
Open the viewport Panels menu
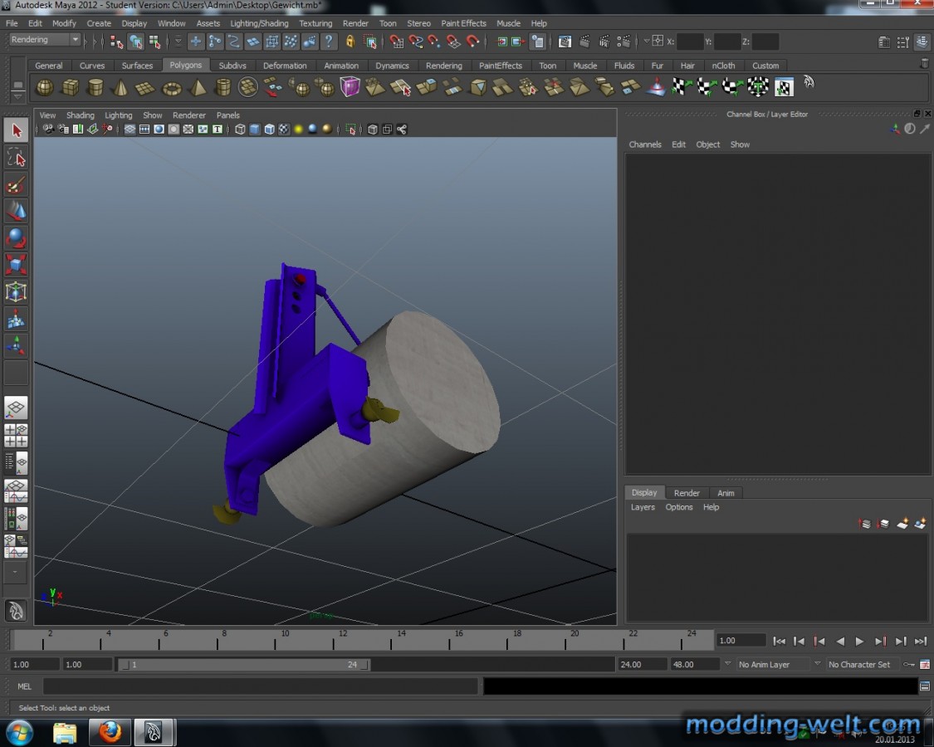(227, 115)
